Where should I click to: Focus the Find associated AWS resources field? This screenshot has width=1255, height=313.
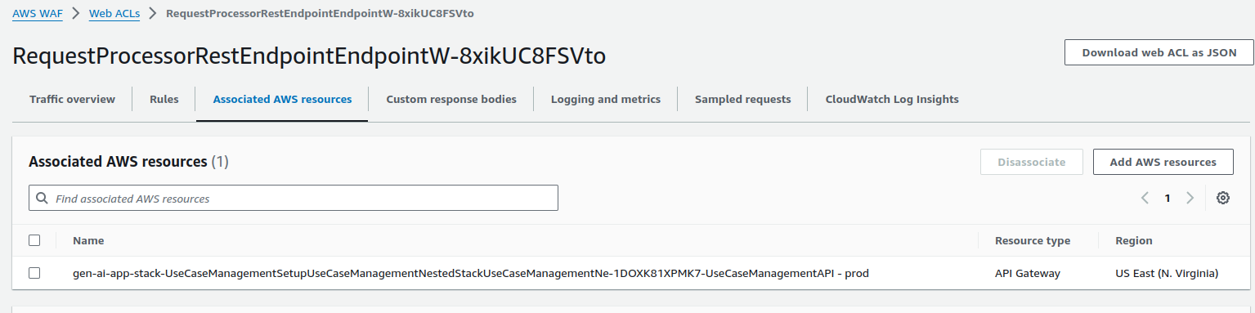point(294,198)
